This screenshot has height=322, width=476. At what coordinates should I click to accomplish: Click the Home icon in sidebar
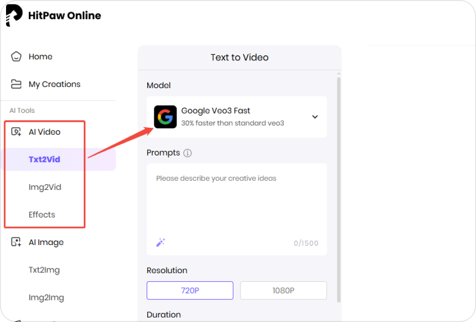click(15, 56)
